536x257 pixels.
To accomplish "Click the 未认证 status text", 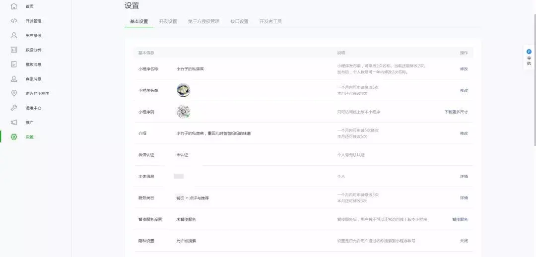I will (x=182, y=155).
